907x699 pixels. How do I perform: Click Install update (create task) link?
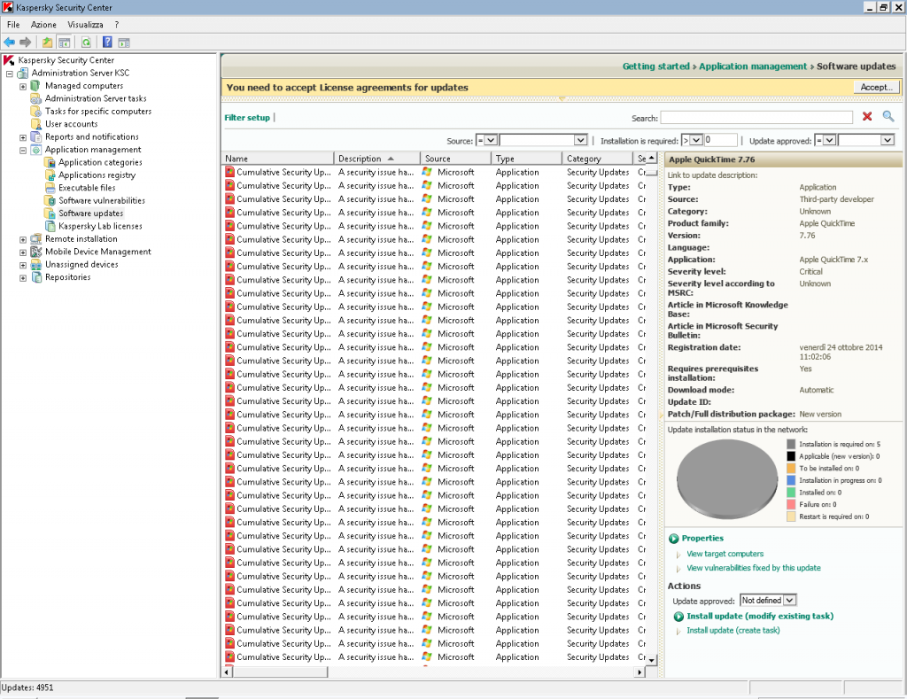coord(733,630)
